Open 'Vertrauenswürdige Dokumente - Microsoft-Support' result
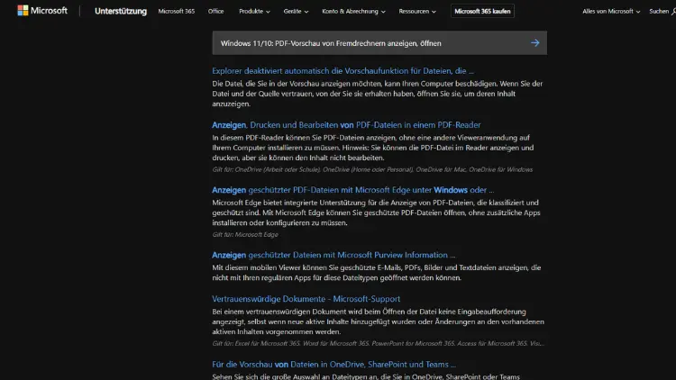 click(x=306, y=298)
